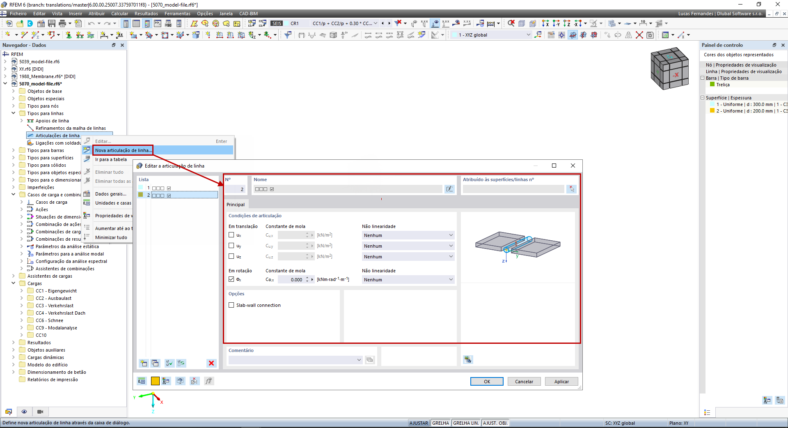
Task: Click the Edit name icon beside Nome field
Action: pos(450,189)
